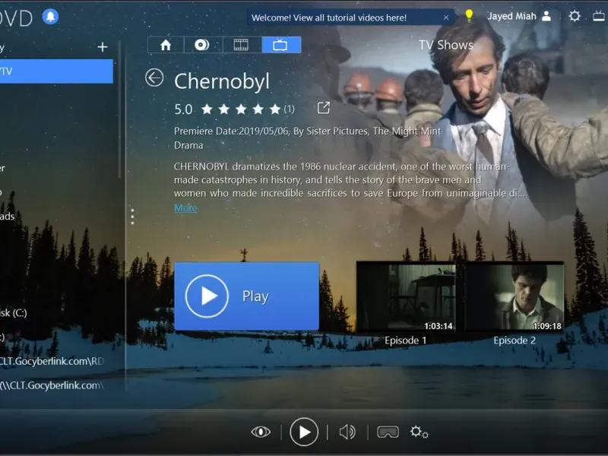The width and height of the screenshot is (608, 456).
Task: Start playback with bottom play control
Action: coord(304,432)
